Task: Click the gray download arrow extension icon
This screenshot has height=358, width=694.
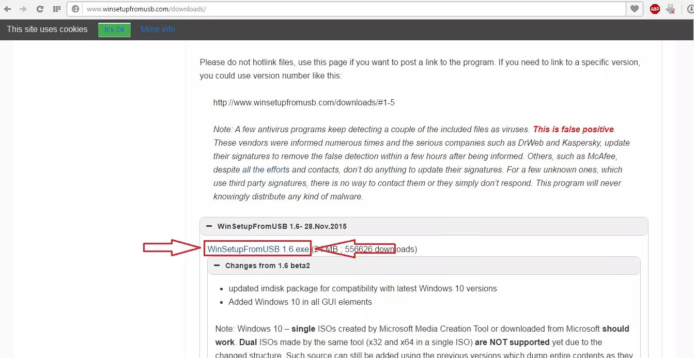Action: [x=671, y=9]
